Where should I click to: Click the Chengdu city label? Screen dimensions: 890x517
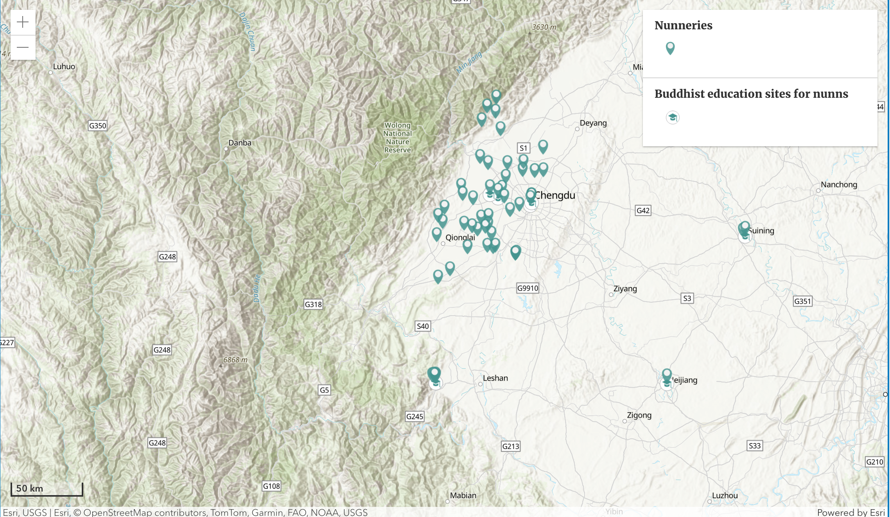tap(555, 195)
